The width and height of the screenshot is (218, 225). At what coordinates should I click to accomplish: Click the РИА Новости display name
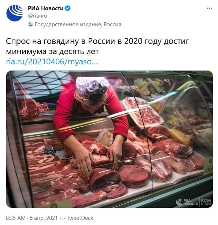pos(45,8)
